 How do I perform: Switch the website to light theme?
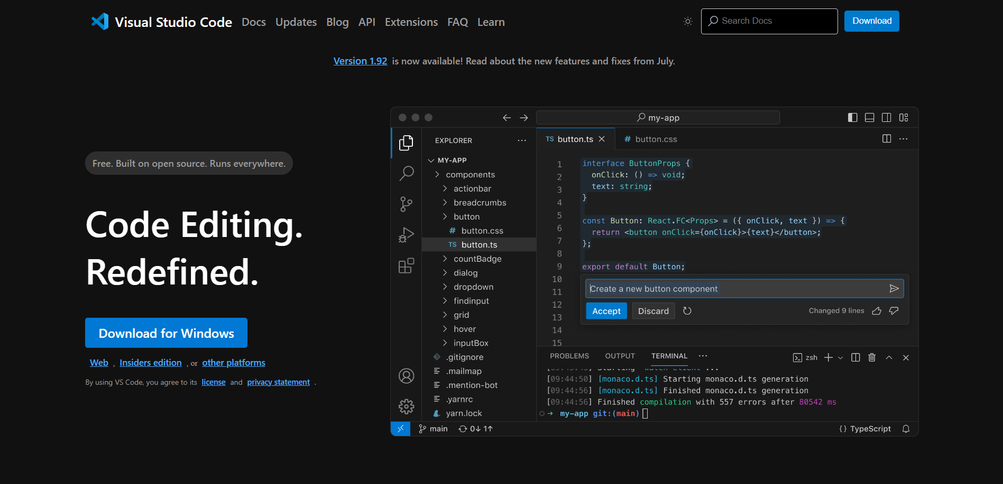tap(687, 21)
